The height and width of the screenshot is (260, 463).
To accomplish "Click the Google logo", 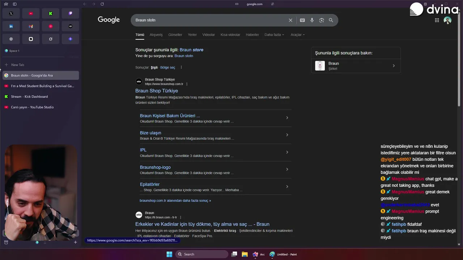I will (109, 20).
